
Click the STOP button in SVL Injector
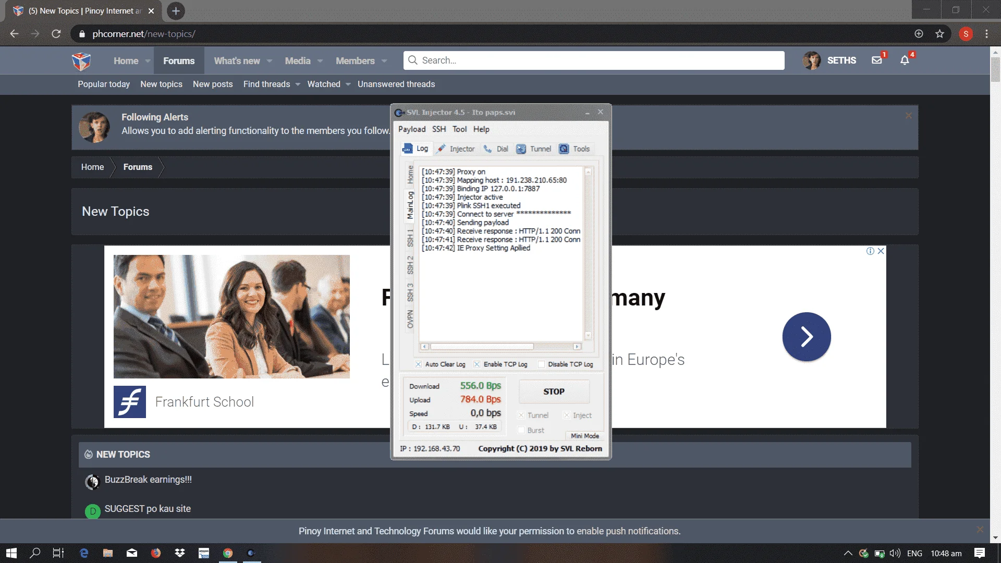tap(554, 391)
